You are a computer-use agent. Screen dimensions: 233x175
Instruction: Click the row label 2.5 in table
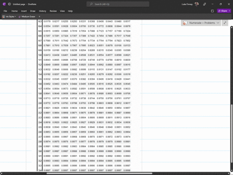(x=40, y=127)
